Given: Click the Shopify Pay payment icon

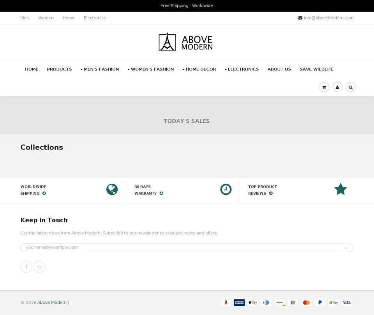Looking at the screenshot, I should (x=333, y=303).
